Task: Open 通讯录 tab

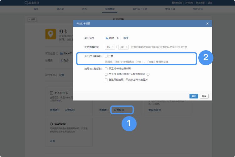Action: 60,9
